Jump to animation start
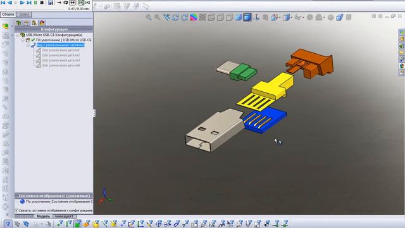Screen dimensions: 405x228 click(3, 3)
